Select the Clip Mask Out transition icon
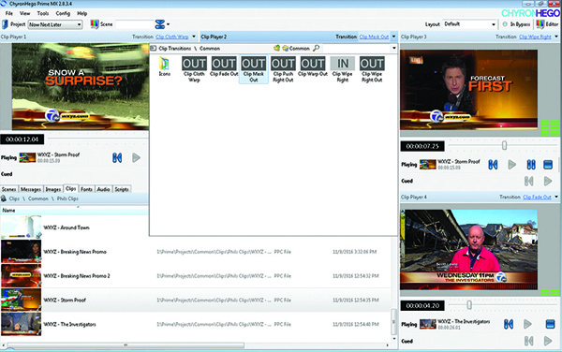The image size is (562, 352). (x=254, y=69)
